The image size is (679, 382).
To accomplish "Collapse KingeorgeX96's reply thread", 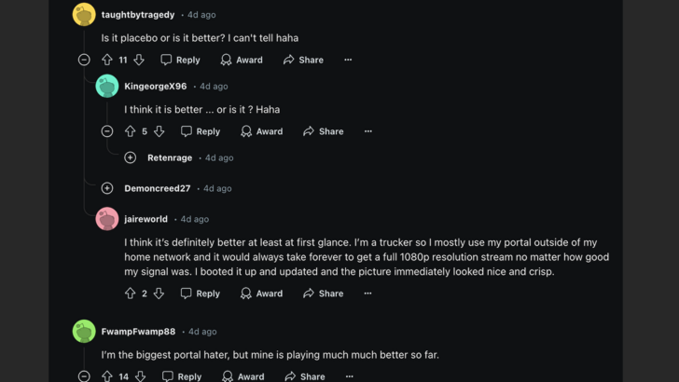I will point(107,131).
